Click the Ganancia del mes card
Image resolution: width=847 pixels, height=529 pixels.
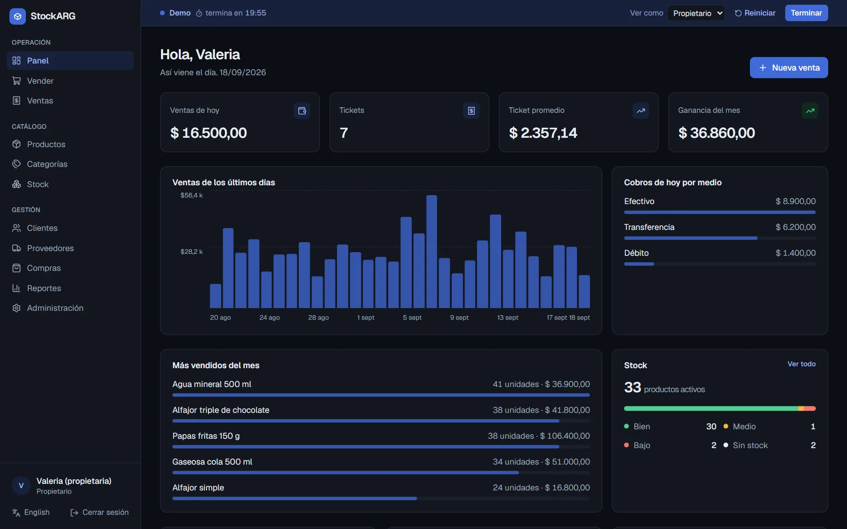tap(748, 122)
